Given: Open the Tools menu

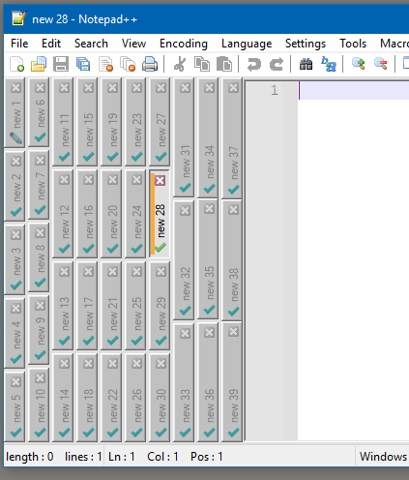Looking at the screenshot, I should pos(353,44).
